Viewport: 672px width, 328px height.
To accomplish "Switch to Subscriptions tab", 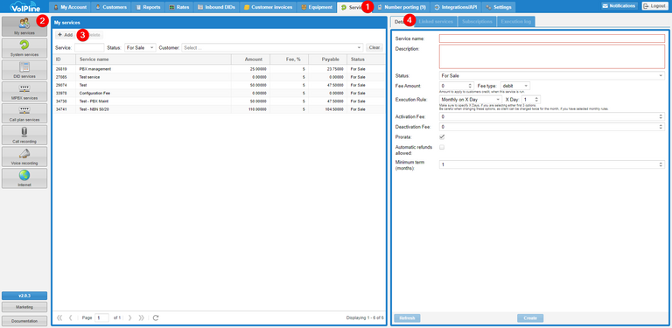I will coord(477,21).
